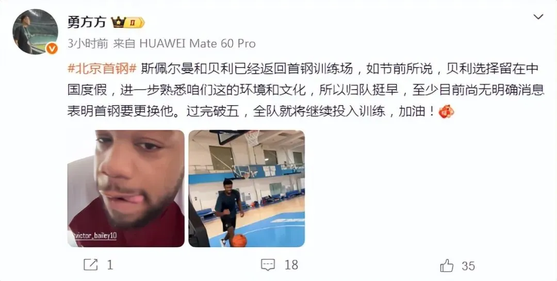557x281 pixels.
Task: Click the red emoji after 加油
Action: pyautogui.click(x=446, y=111)
